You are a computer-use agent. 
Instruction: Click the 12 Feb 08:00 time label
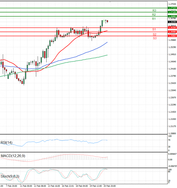pyautogui.click(x=40, y=186)
